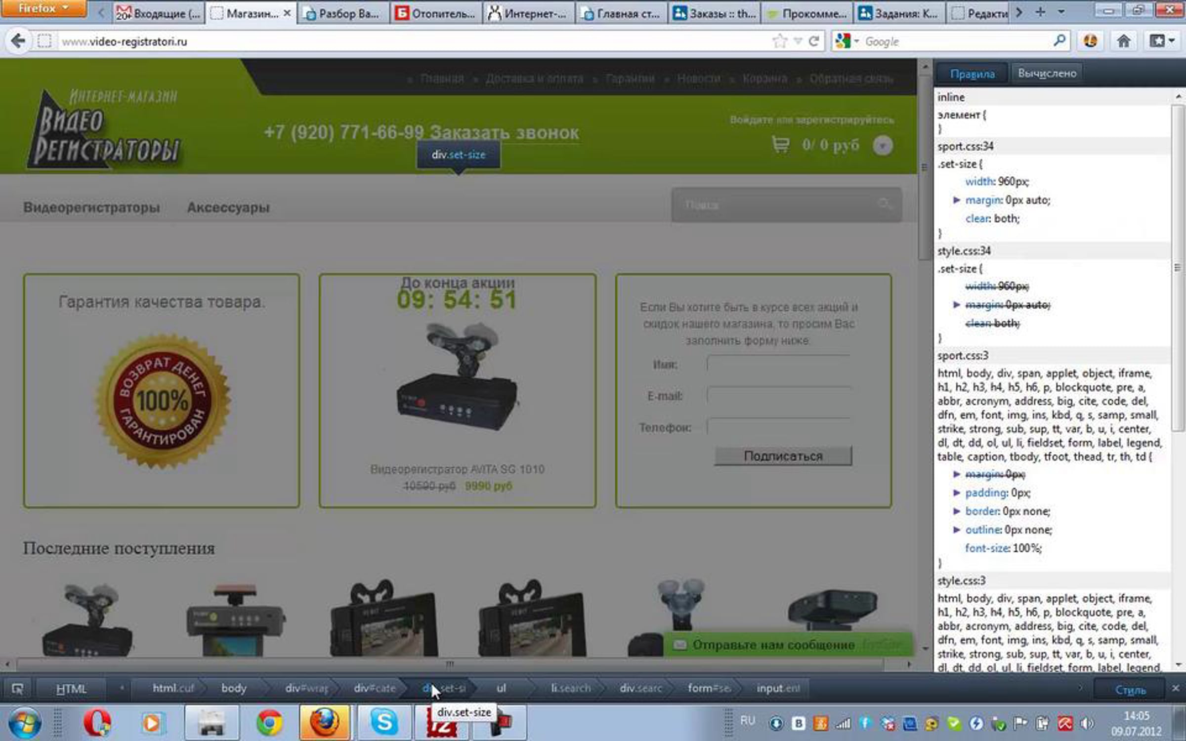Select the Правила tab in inspector
The width and height of the screenshot is (1186, 741).
point(972,74)
